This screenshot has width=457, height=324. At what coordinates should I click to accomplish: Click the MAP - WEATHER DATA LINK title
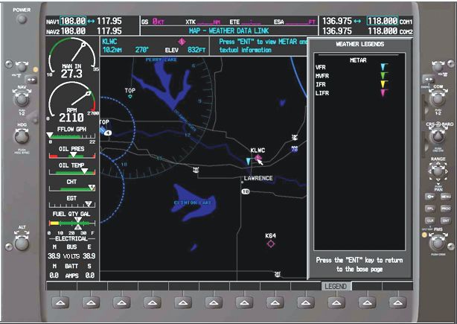tap(228, 31)
